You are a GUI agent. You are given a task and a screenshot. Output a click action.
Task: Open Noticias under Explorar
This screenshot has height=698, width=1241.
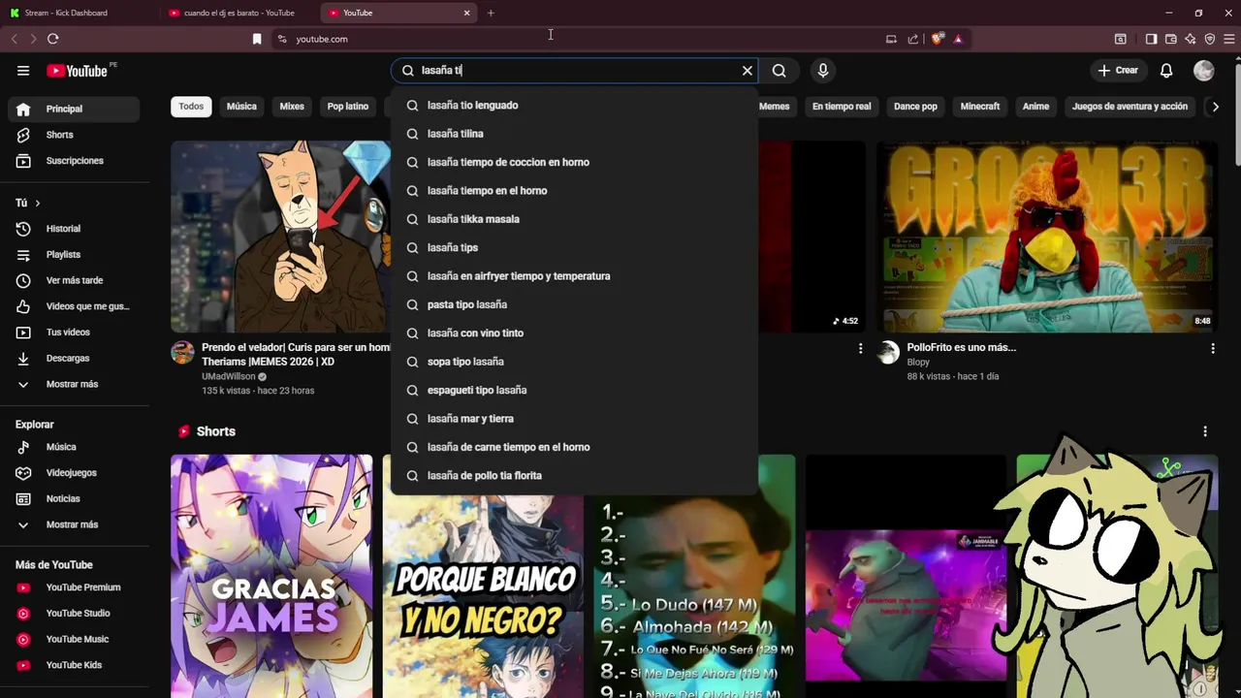[x=74, y=498]
